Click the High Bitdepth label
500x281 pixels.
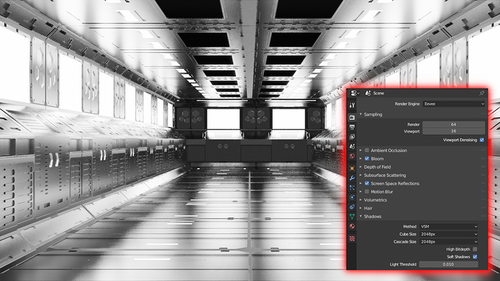(458, 249)
